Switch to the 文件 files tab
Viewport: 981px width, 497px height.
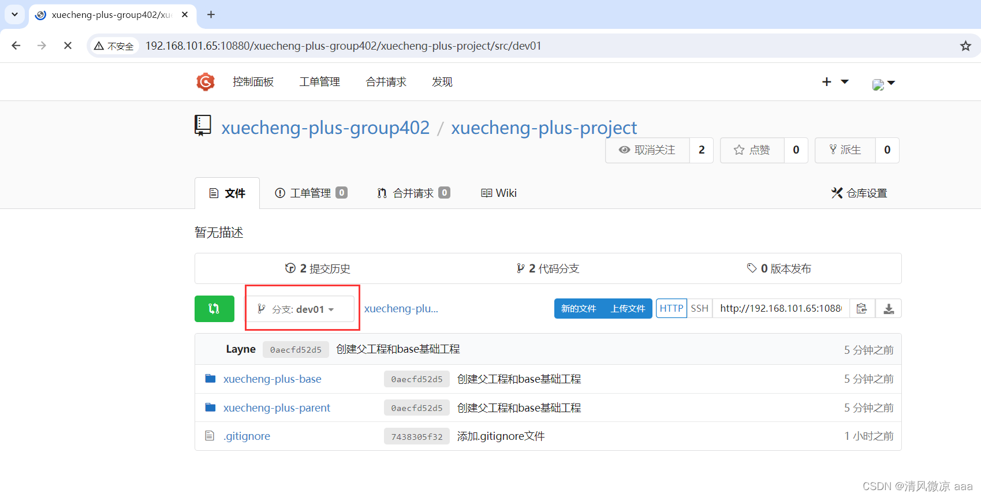(x=227, y=193)
